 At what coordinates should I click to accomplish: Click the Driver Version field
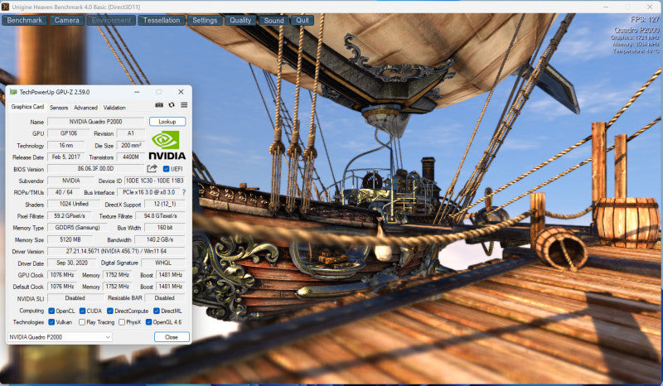(116, 251)
